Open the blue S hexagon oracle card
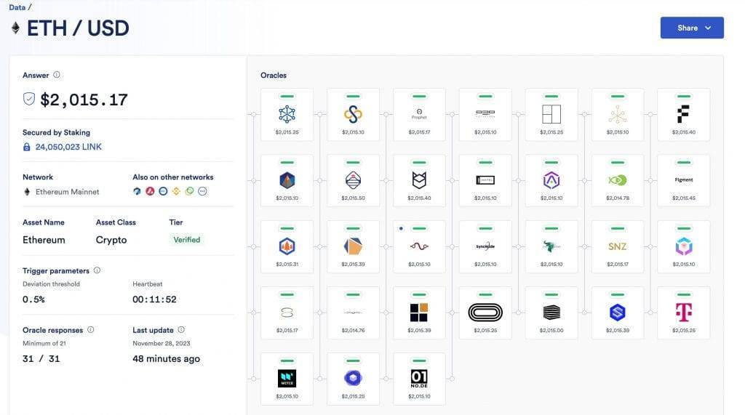Screen dimensions: 745x415 pos(617,313)
